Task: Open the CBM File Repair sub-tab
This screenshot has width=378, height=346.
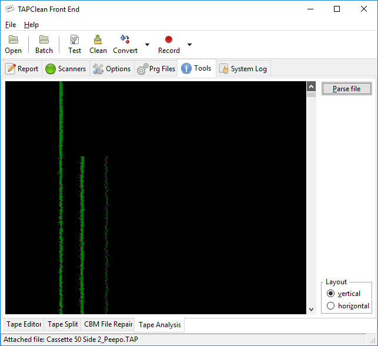Action: point(108,324)
